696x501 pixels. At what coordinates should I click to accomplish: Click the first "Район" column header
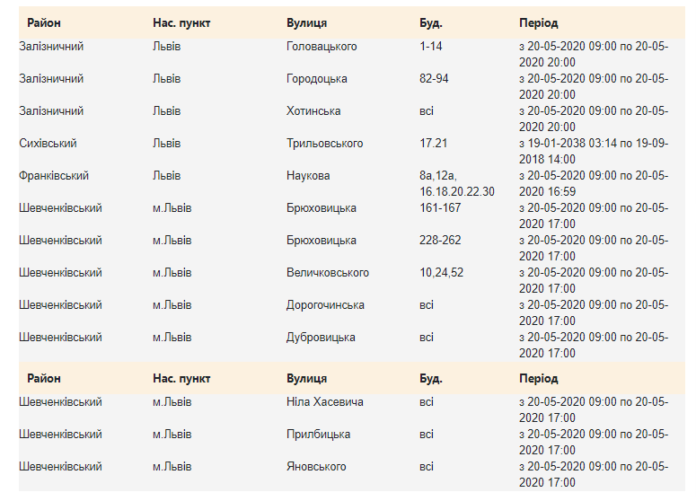(x=44, y=22)
